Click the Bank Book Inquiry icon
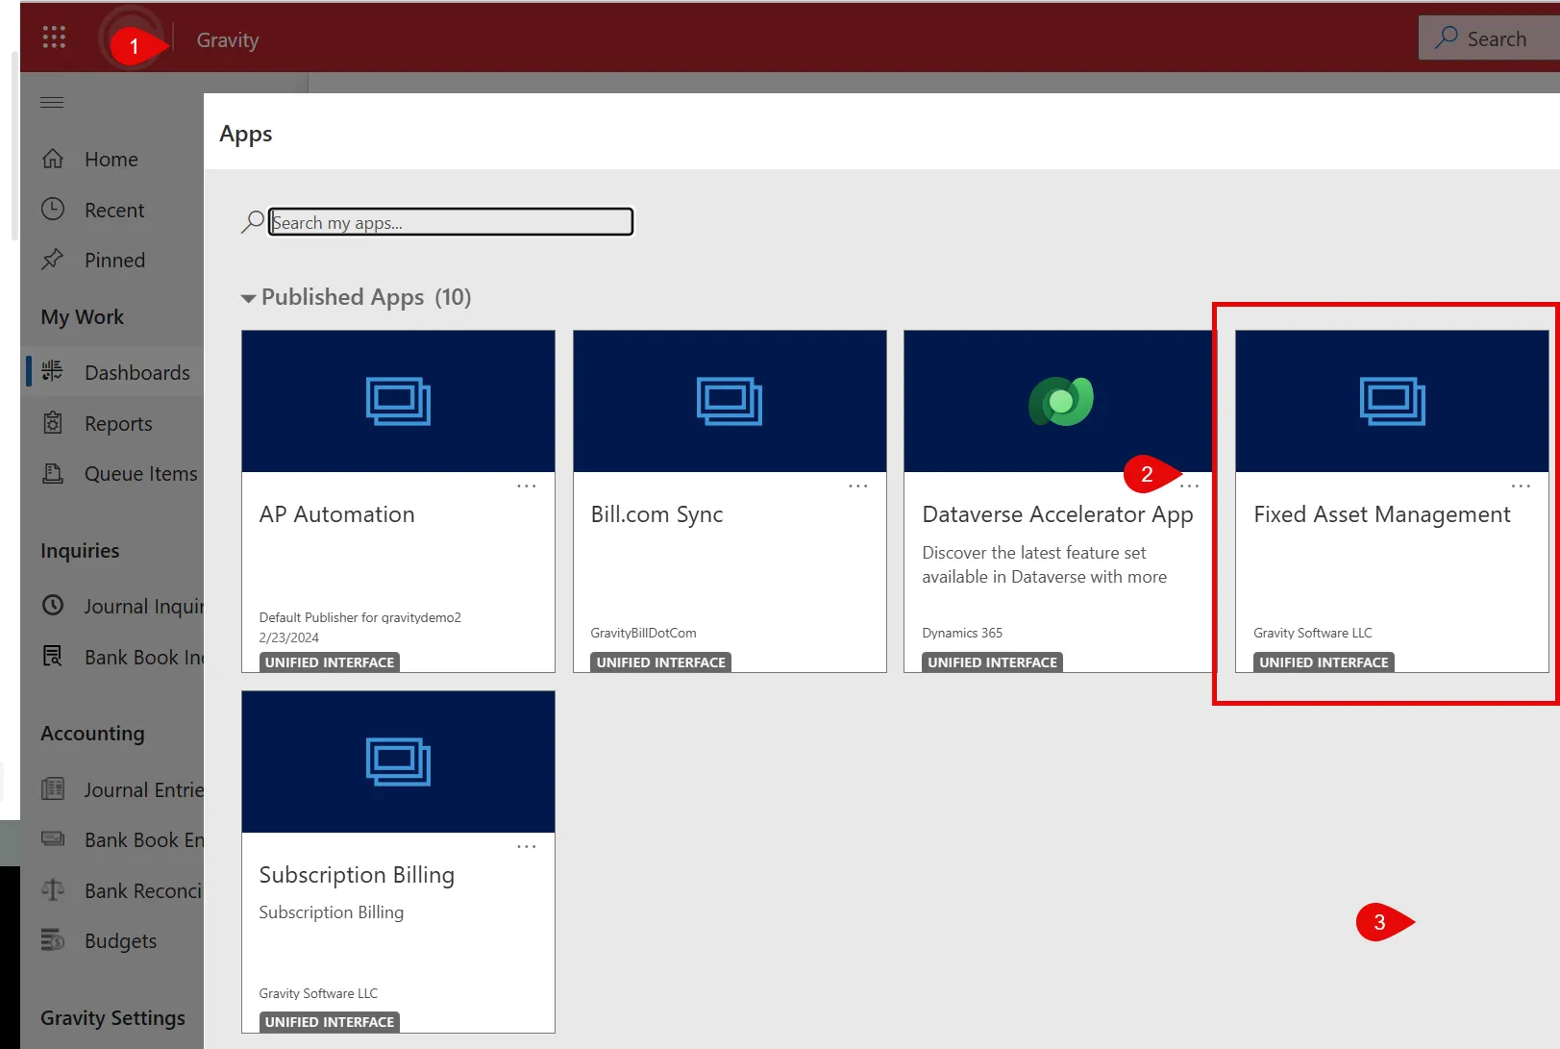Screen dimensions: 1560x1049 pyautogui.click(x=53, y=656)
